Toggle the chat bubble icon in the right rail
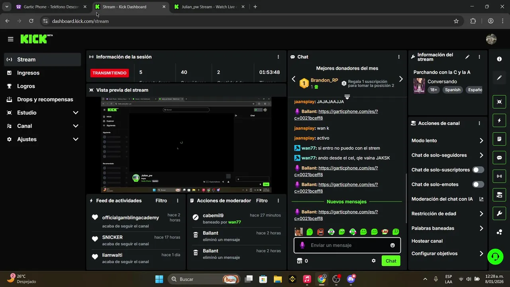The height and width of the screenshot is (287, 510). click(x=499, y=157)
